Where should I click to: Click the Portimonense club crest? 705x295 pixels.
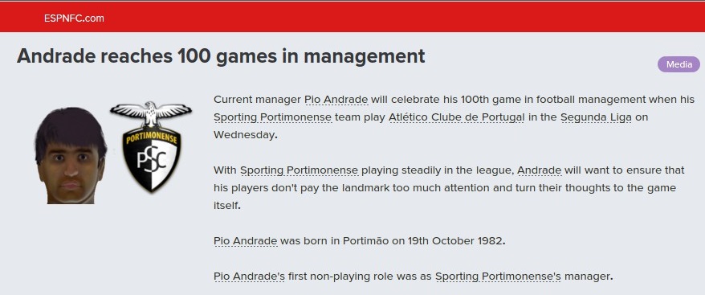(x=151, y=147)
